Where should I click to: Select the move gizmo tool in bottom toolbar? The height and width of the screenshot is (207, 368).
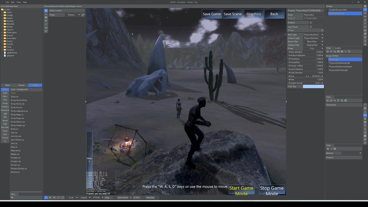[x=46, y=197]
